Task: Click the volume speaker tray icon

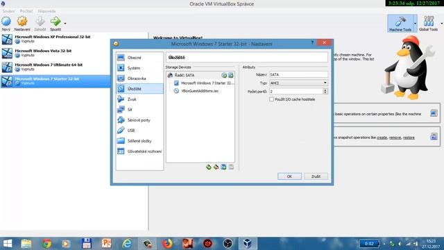Action: (x=400, y=244)
